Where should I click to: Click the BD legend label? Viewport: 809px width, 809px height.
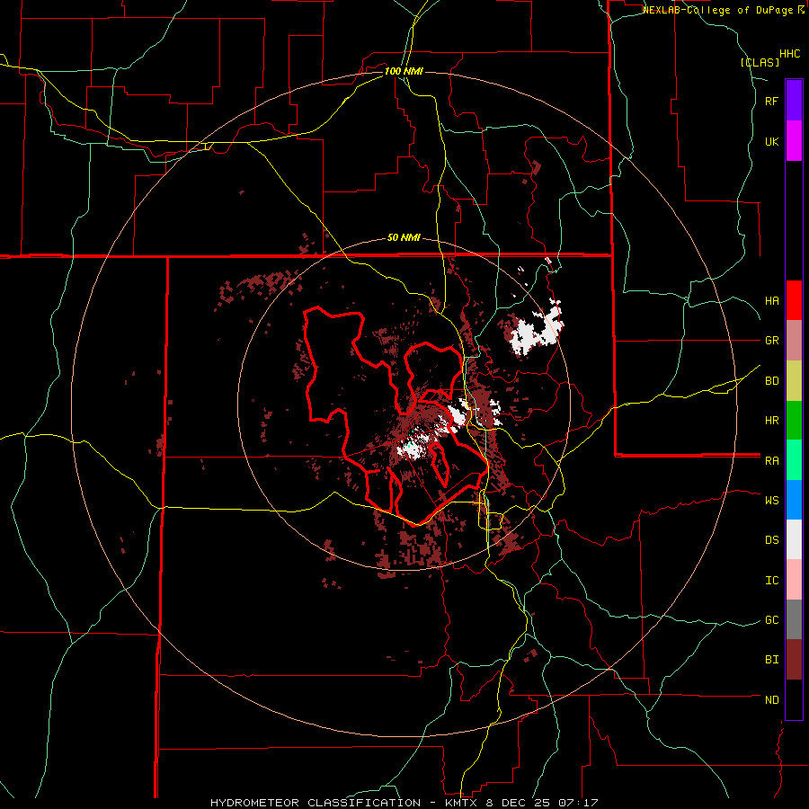tap(771, 381)
